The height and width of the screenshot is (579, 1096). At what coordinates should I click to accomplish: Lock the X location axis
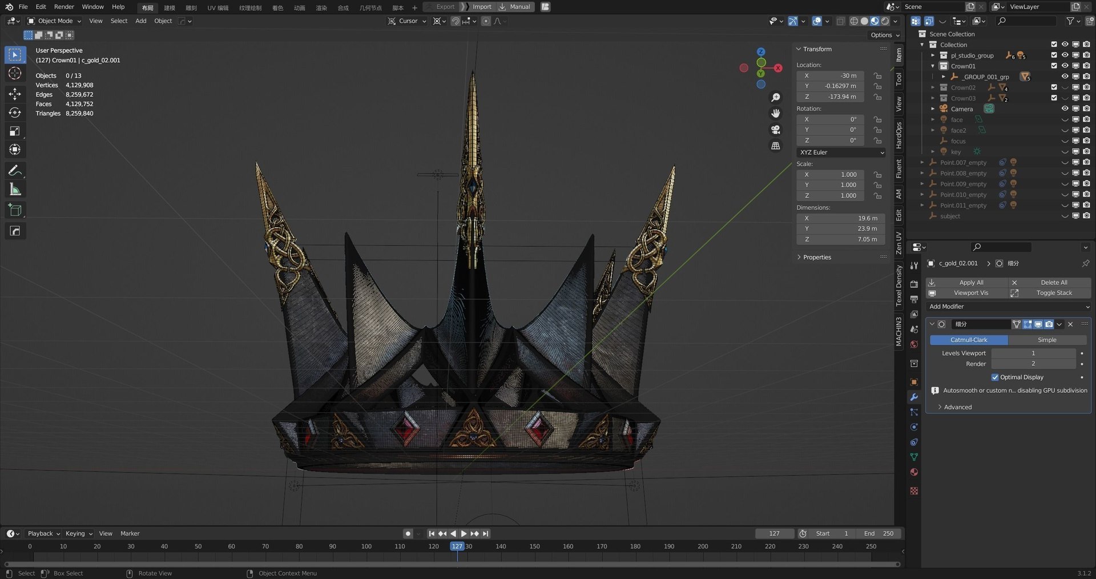pos(877,76)
